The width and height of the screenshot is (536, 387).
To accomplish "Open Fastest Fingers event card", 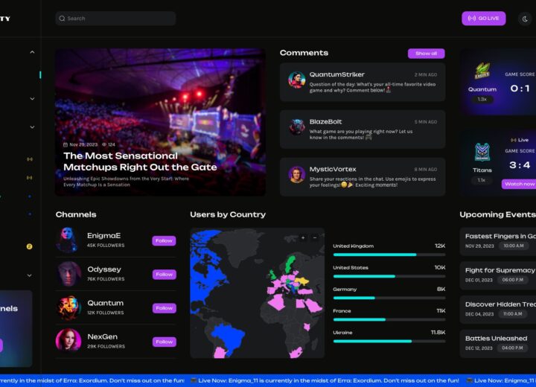I will 498,241.
